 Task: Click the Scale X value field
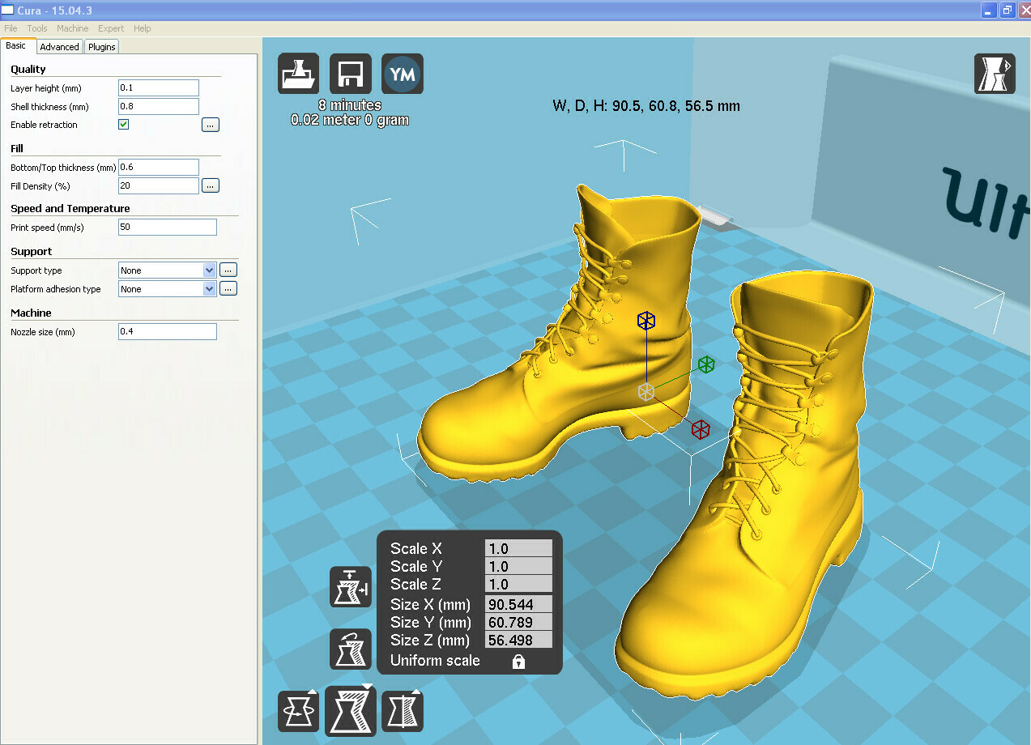(518, 549)
